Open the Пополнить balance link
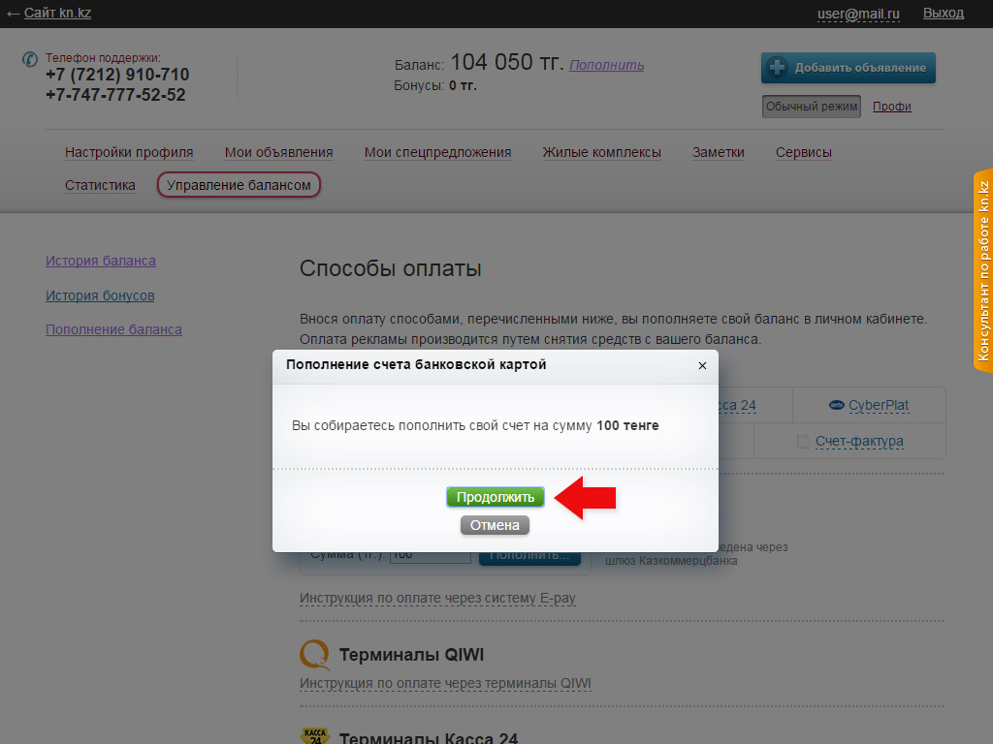The image size is (993, 744). pos(606,65)
